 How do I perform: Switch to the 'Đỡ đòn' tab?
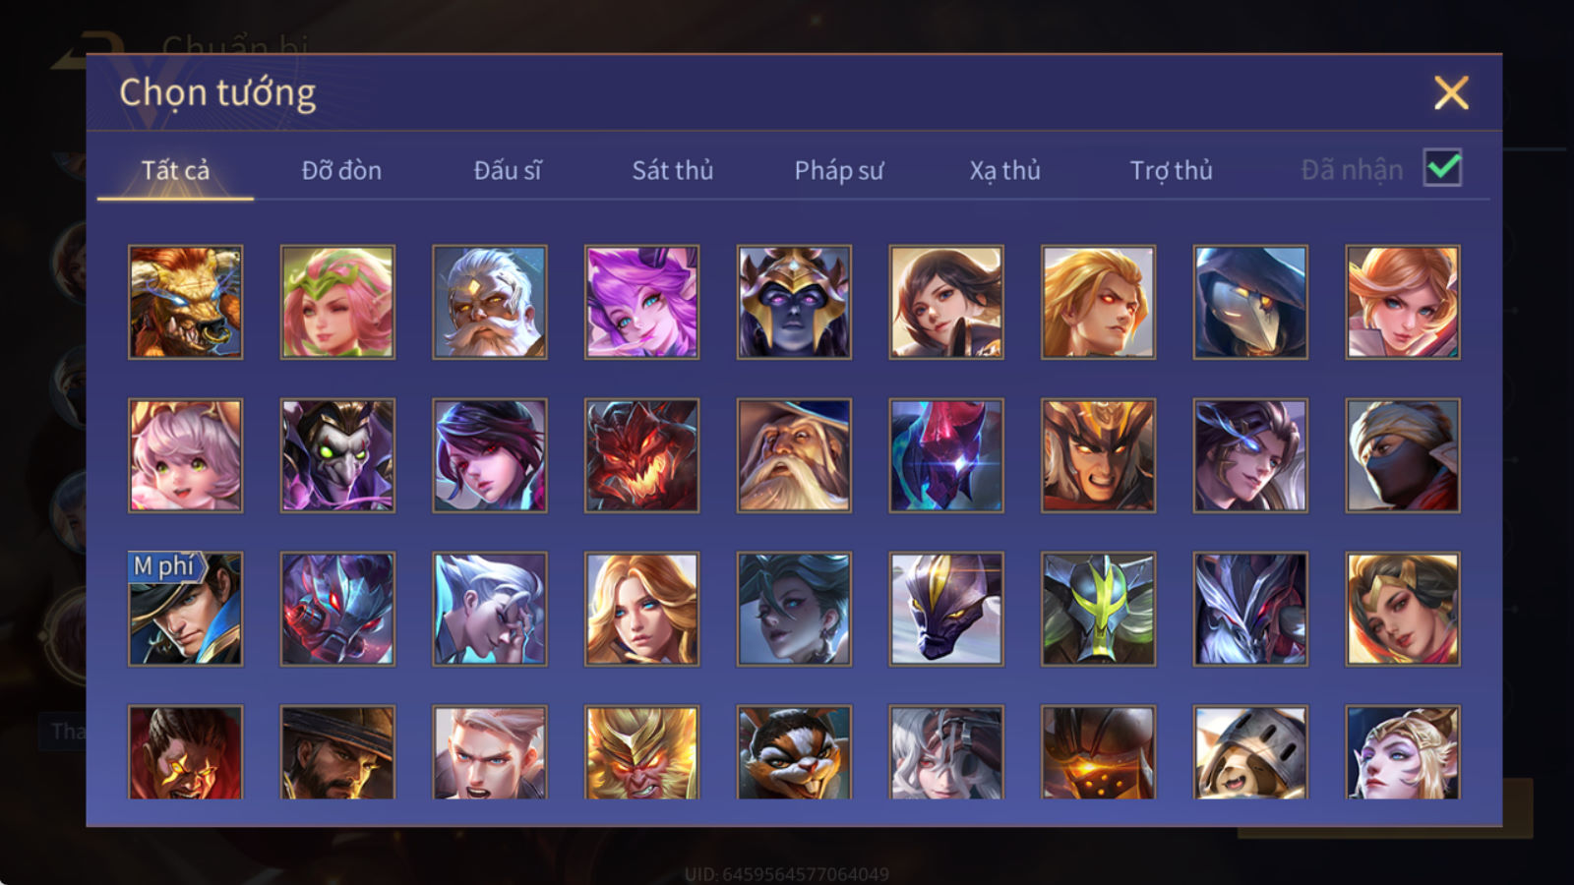(341, 170)
